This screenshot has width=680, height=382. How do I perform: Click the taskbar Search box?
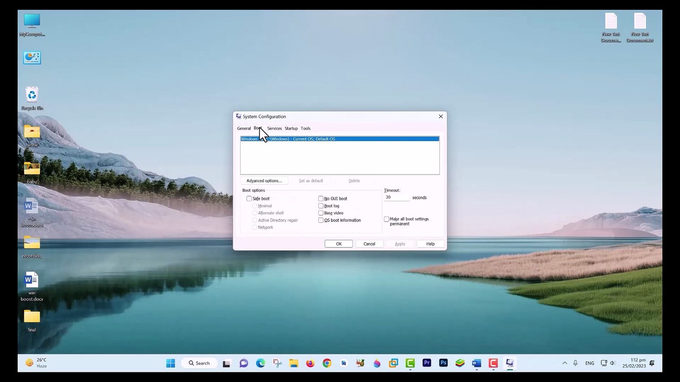199,363
